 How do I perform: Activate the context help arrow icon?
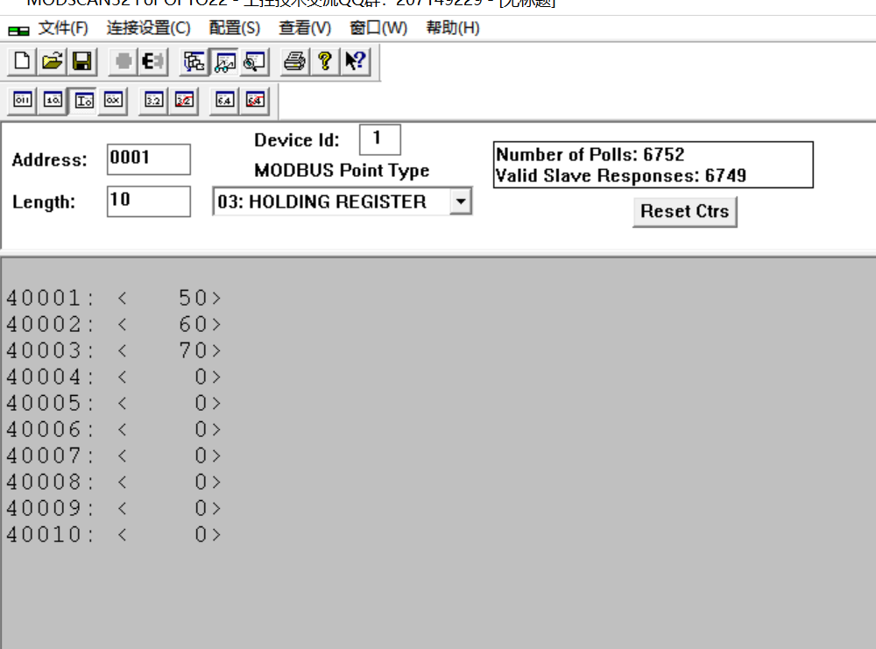[355, 62]
